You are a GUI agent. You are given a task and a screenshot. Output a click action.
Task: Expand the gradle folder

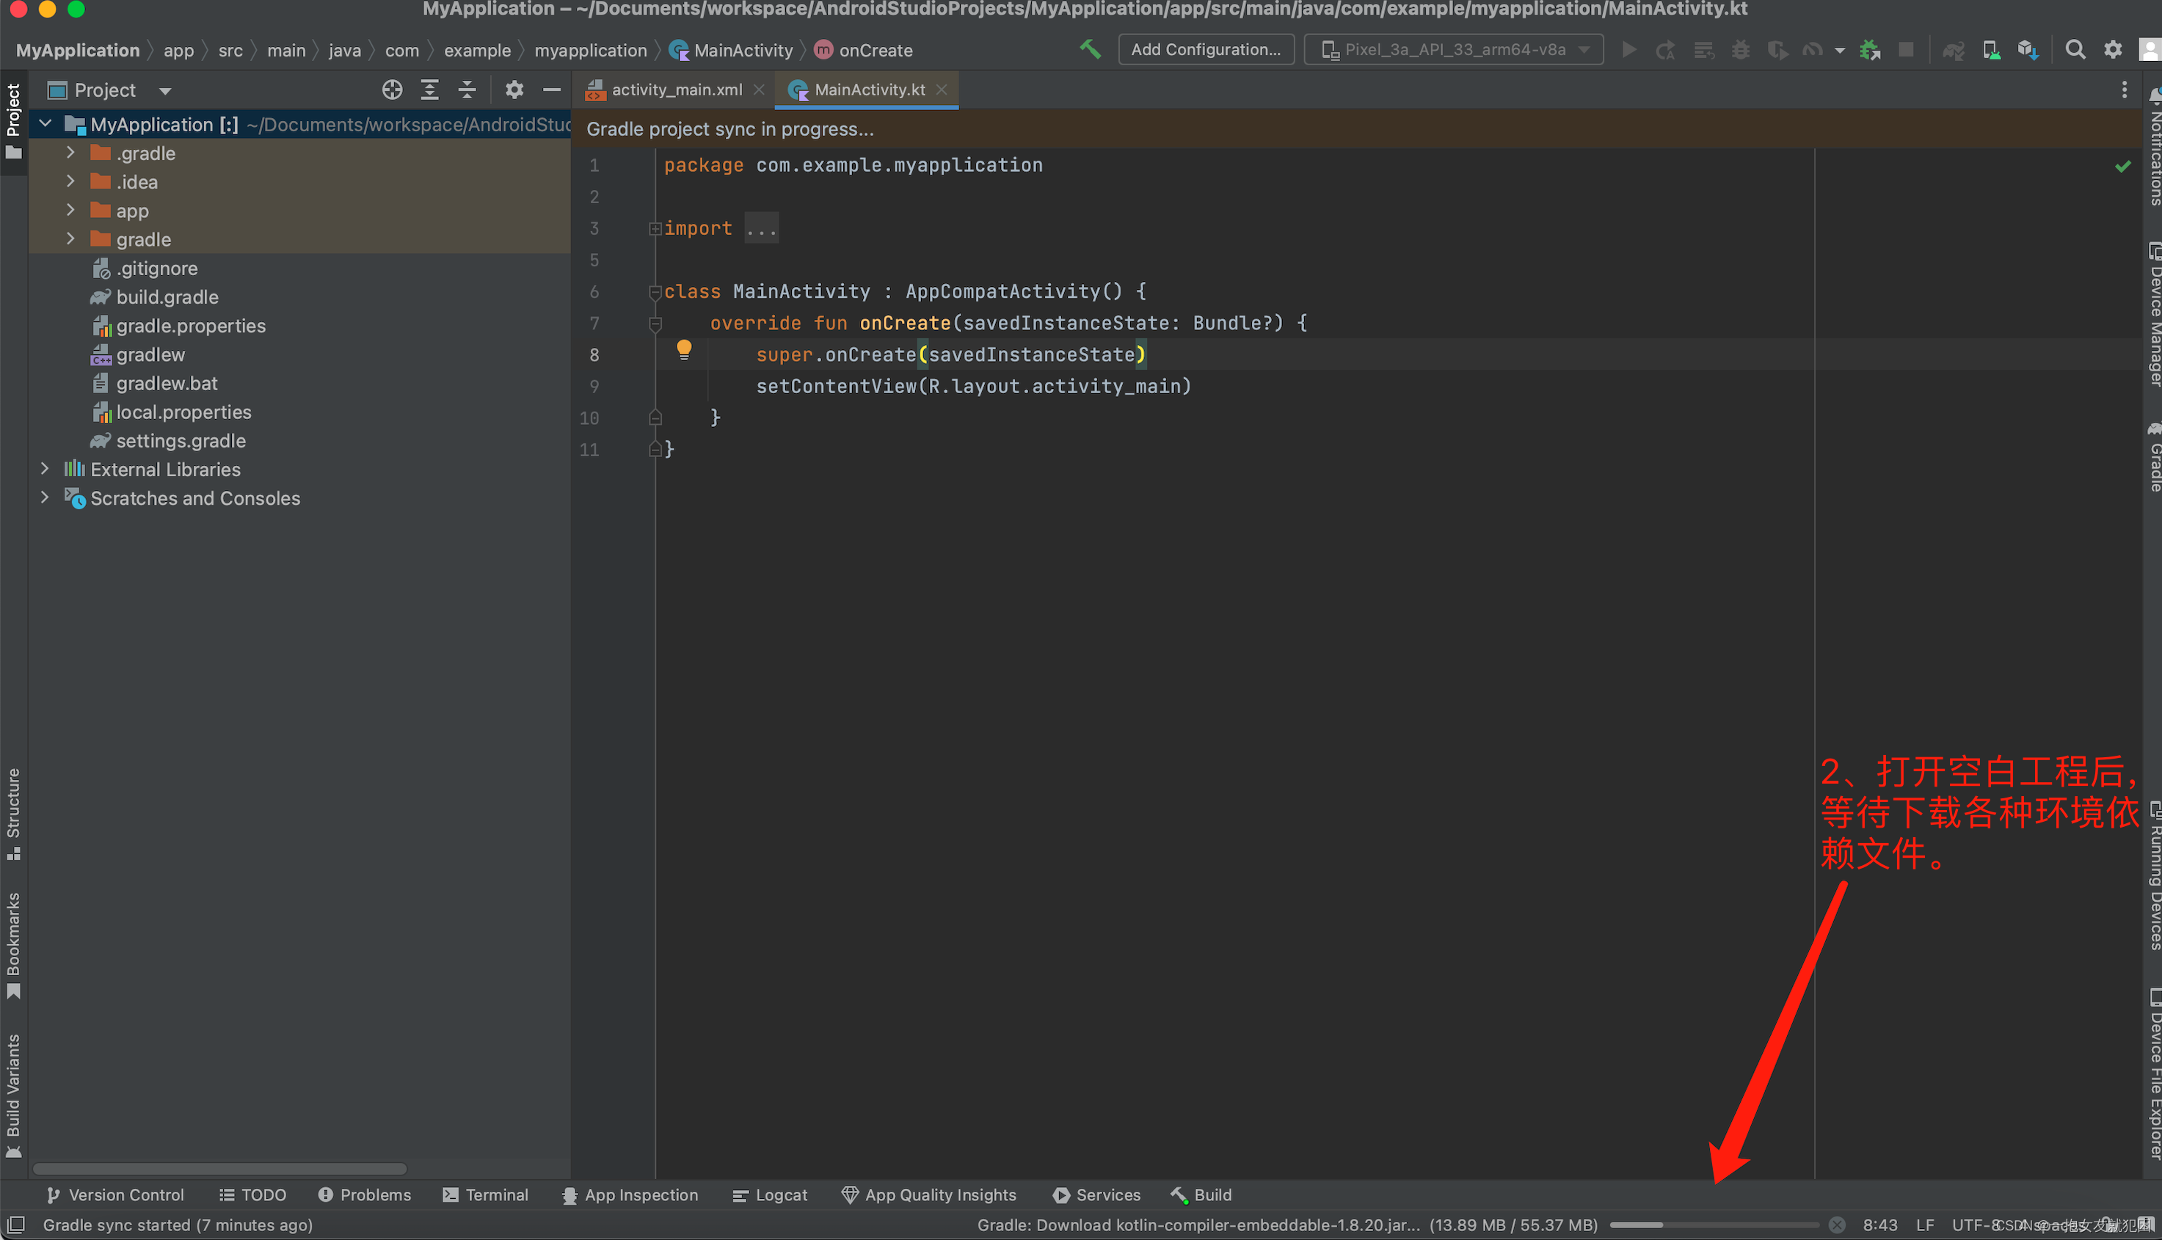click(x=72, y=239)
